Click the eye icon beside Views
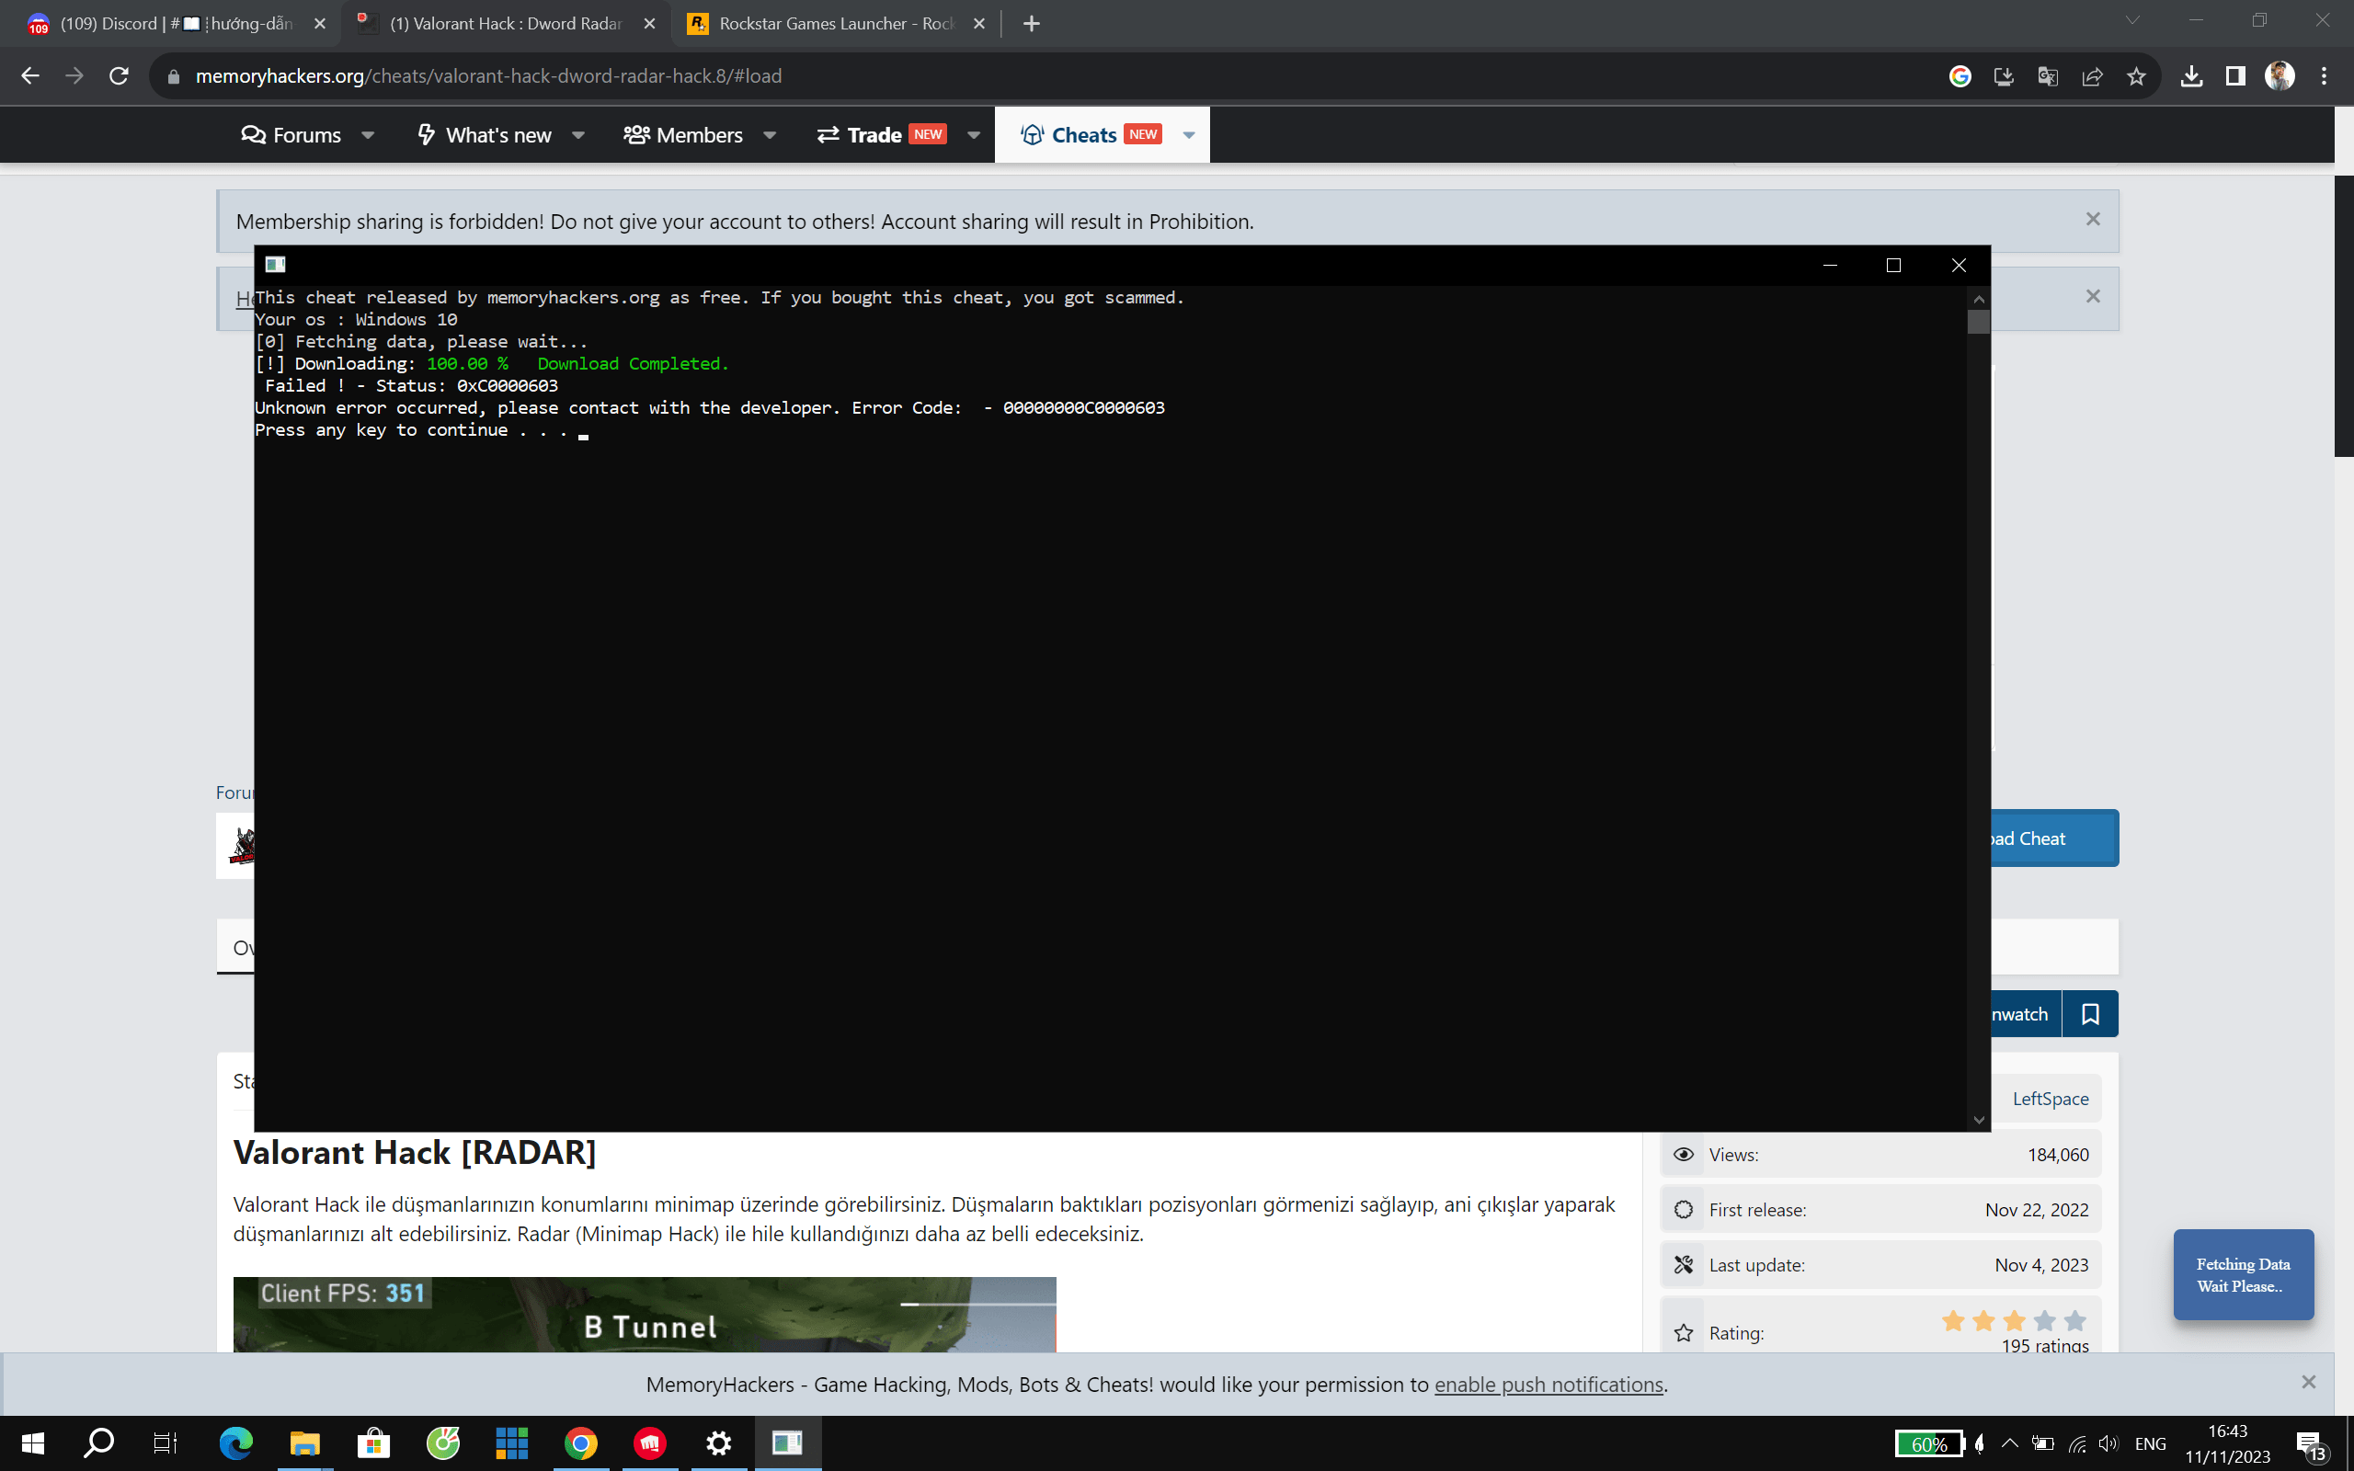Viewport: 2354px width, 1471px height. point(1684,1155)
